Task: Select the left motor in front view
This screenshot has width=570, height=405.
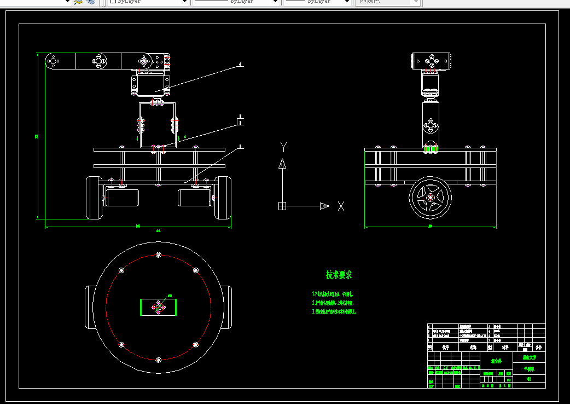Action: click(x=122, y=198)
